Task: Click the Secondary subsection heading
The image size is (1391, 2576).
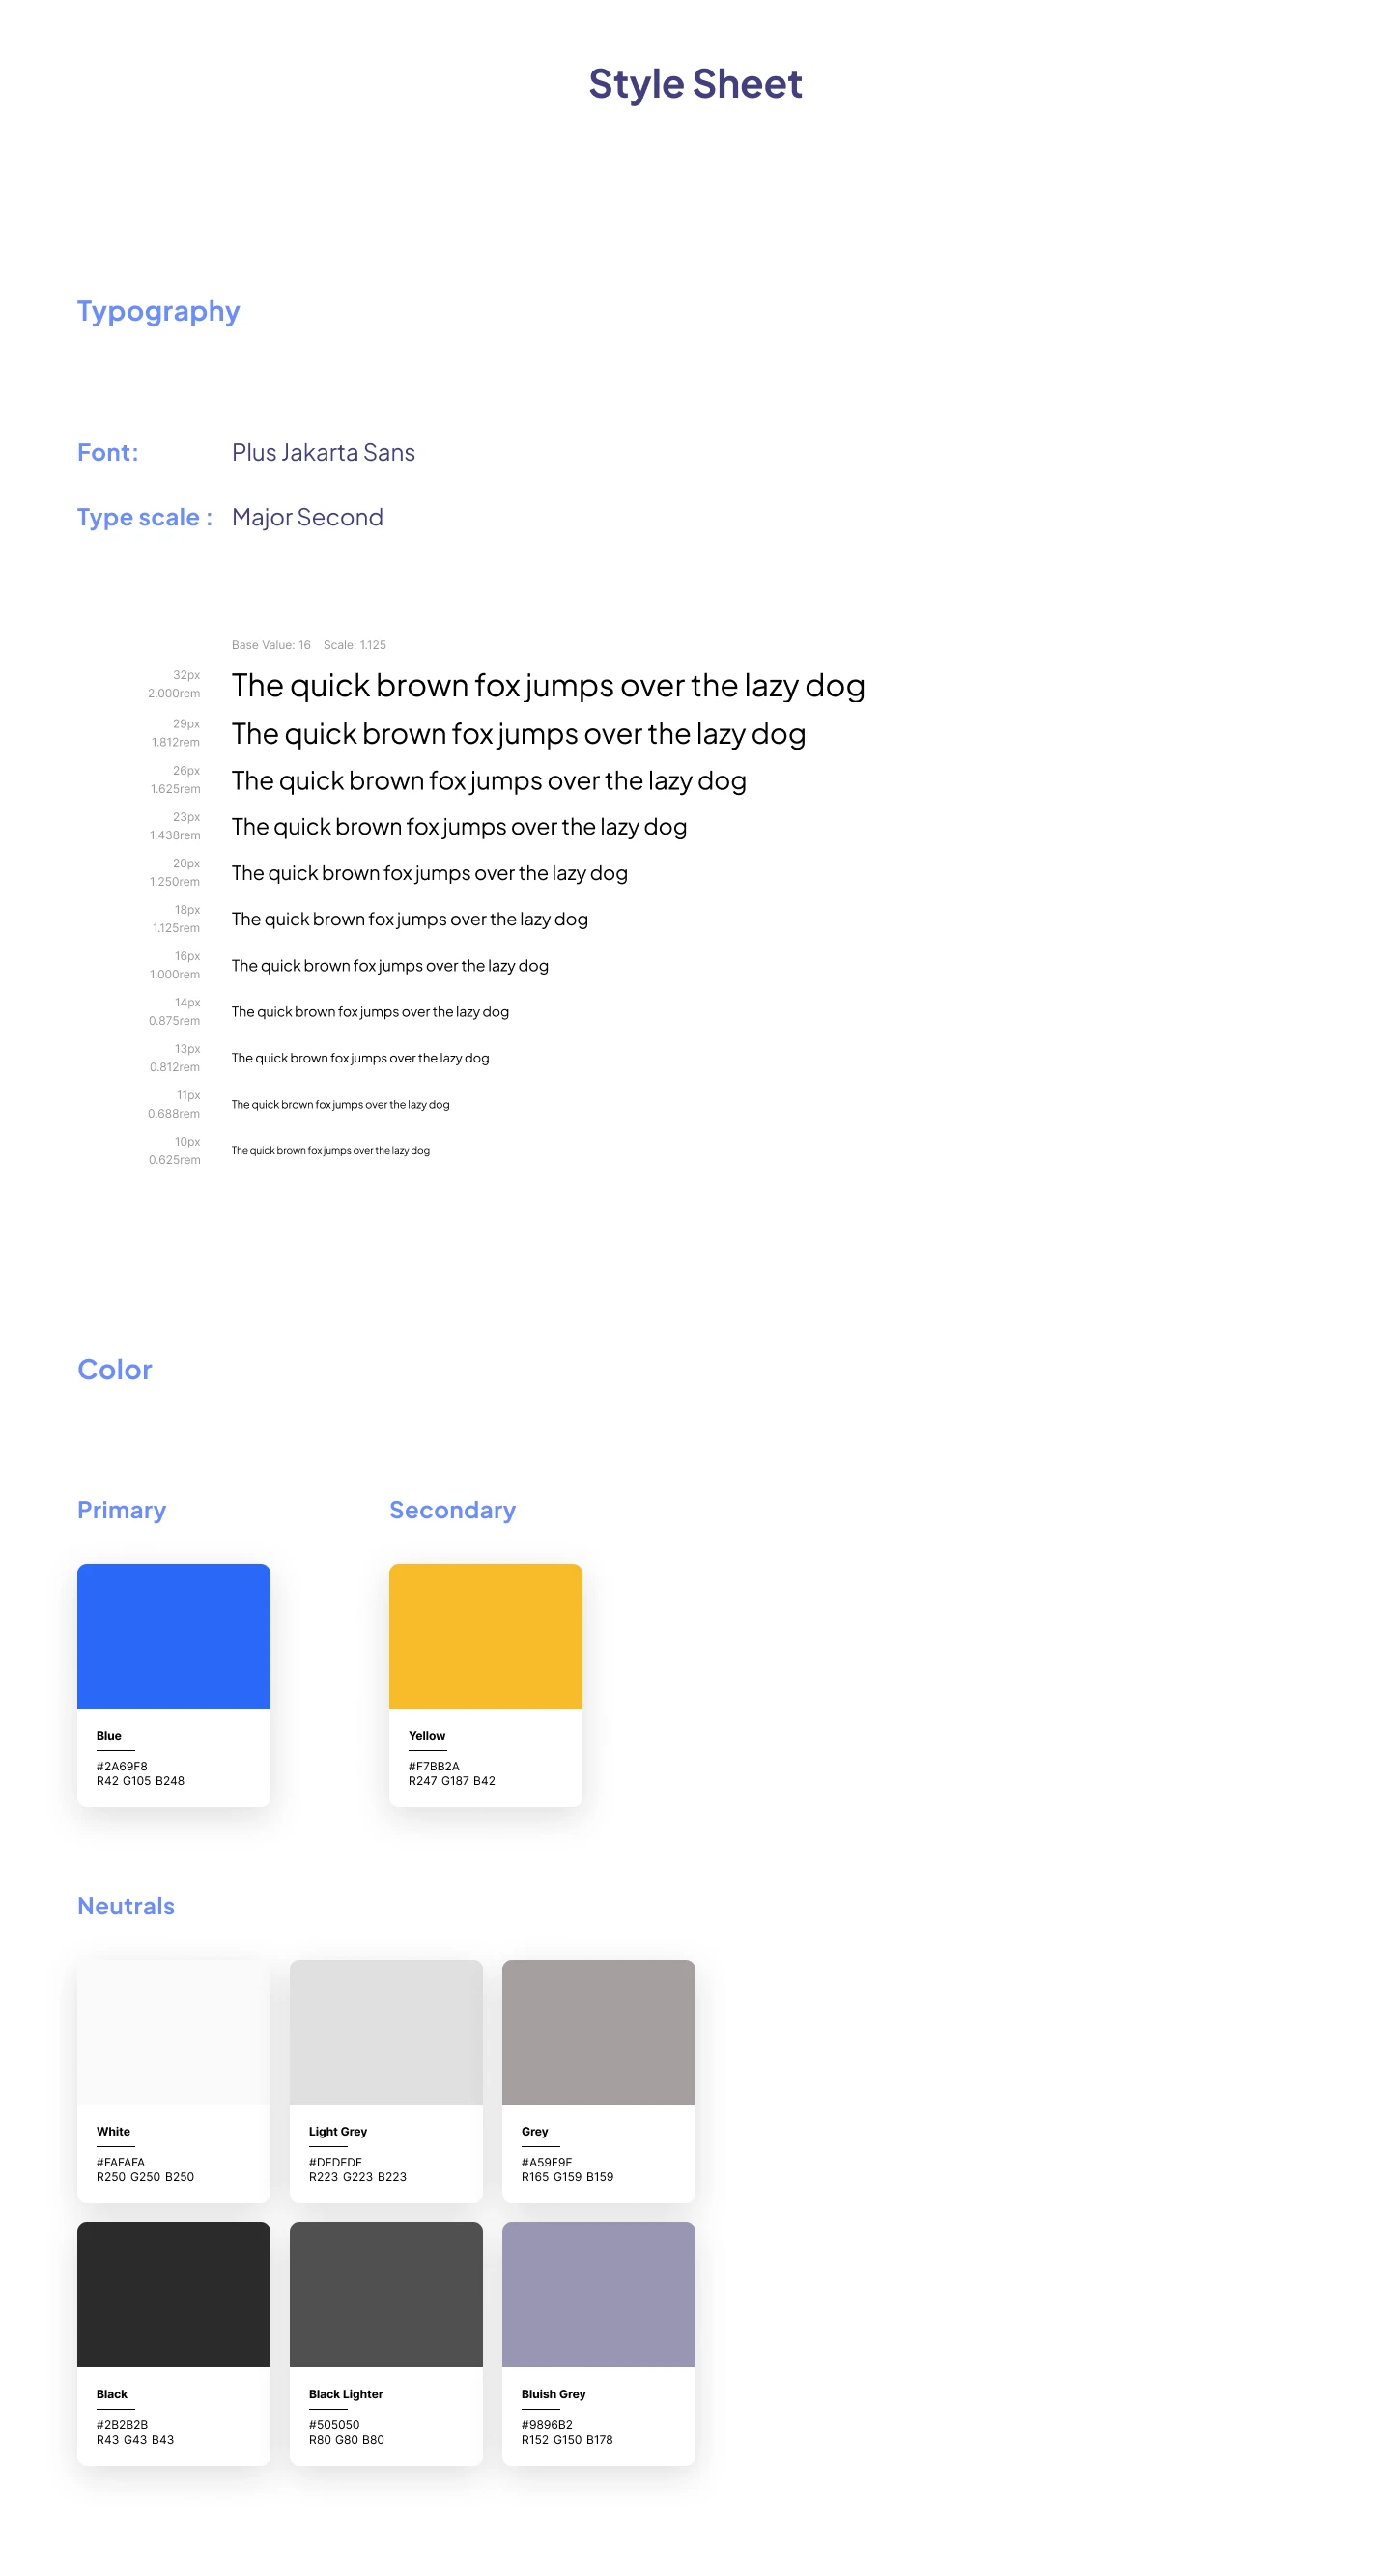Action: pos(452,1510)
